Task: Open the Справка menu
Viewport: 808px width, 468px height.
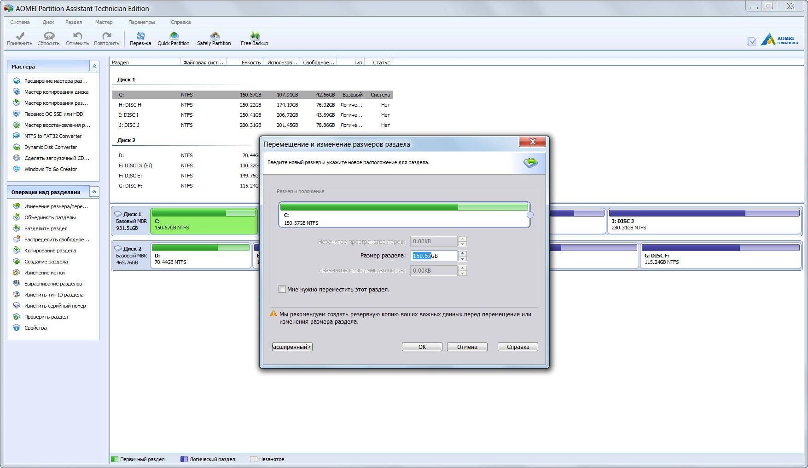Action: pos(180,22)
